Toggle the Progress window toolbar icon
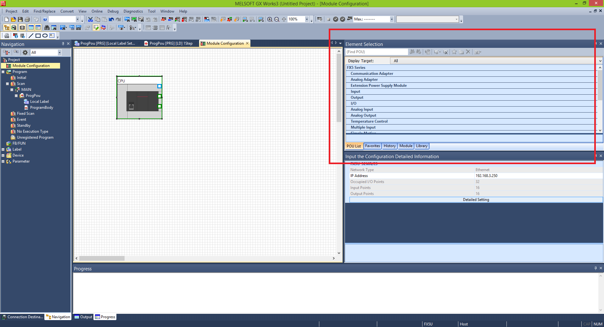This screenshot has height=327, width=604. (x=38, y=27)
